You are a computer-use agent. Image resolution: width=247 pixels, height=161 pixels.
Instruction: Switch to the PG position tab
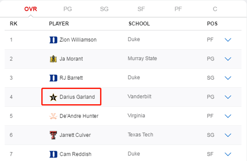67,9
